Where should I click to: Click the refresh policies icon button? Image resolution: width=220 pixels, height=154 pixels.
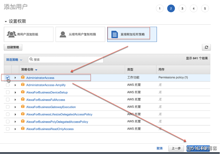206,47
